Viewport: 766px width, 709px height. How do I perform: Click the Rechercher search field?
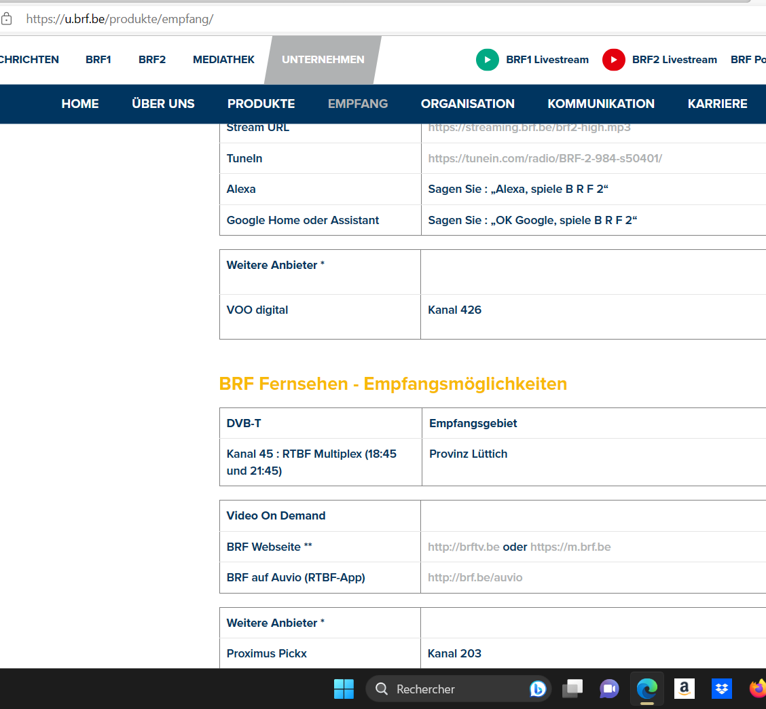click(458, 689)
